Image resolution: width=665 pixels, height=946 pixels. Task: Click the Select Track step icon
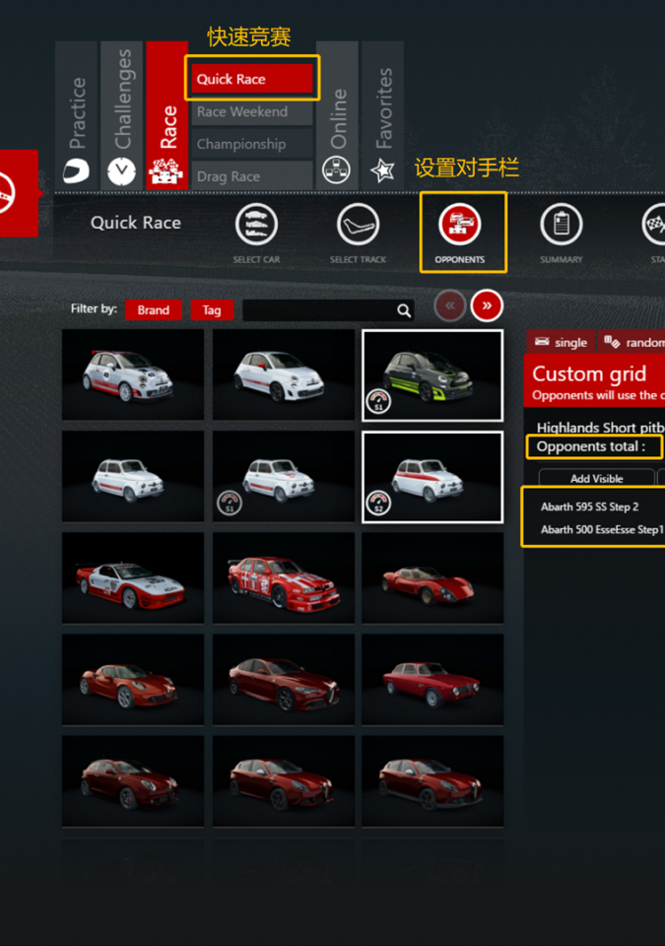click(x=358, y=225)
